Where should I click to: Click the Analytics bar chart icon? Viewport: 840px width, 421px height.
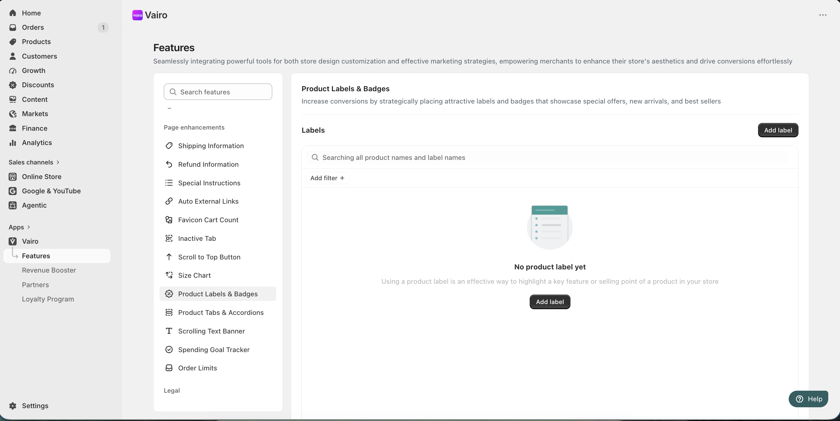point(13,143)
